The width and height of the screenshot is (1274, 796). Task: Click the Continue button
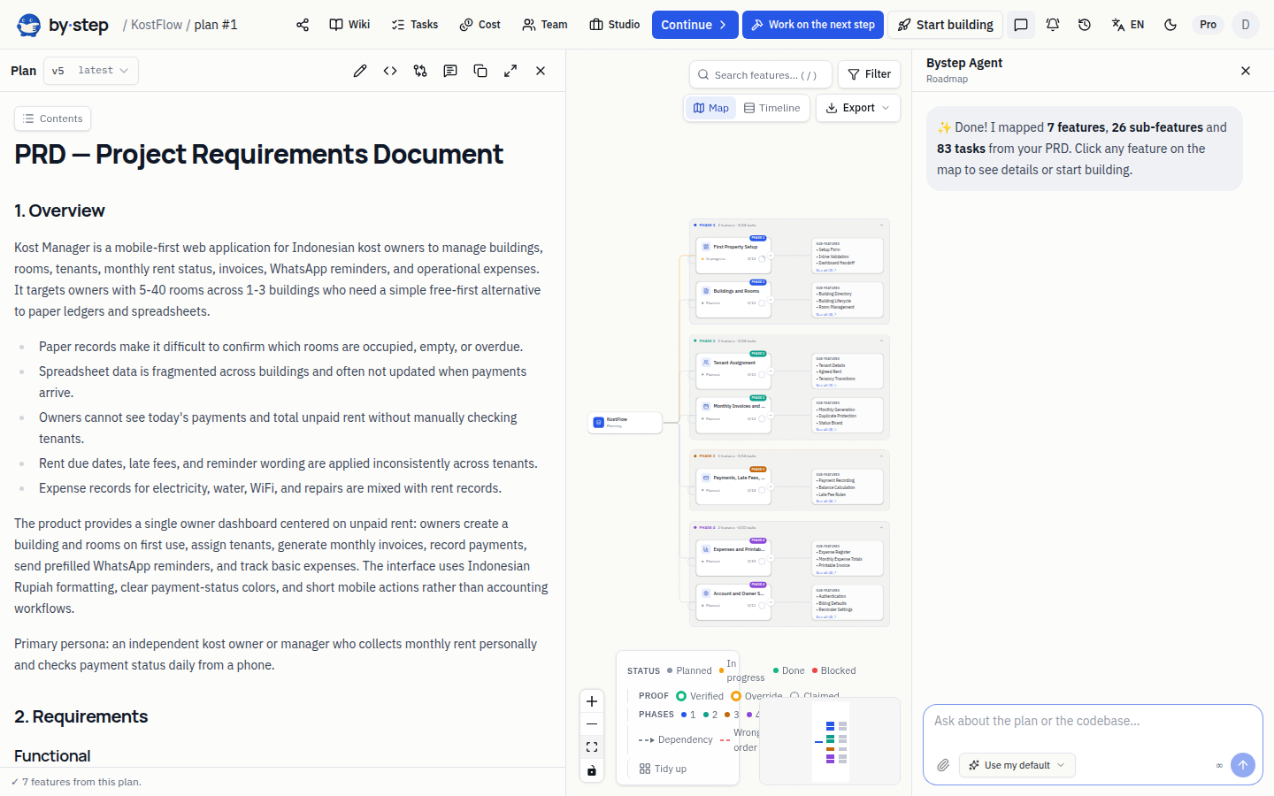click(695, 25)
